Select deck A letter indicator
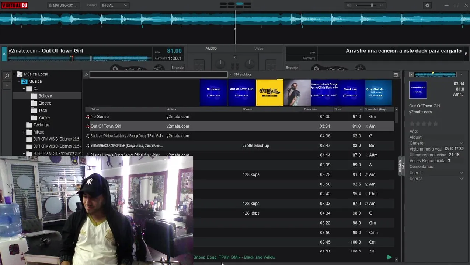 pos(4,54)
